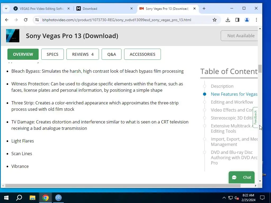Screen dimensions: 271x203
Task: Open the Feedback side tab
Action: (255, 118)
